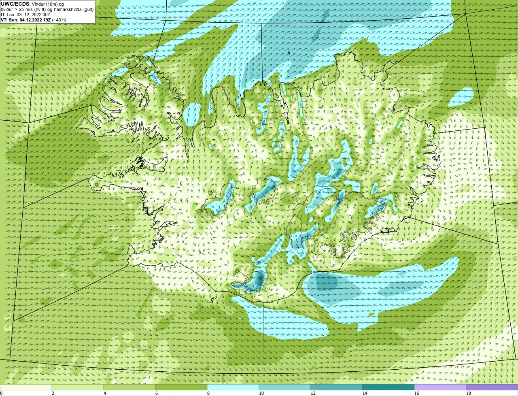Click the '8' label on the color scale
The height and width of the screenshot is (396, 518).
(208, 393)
